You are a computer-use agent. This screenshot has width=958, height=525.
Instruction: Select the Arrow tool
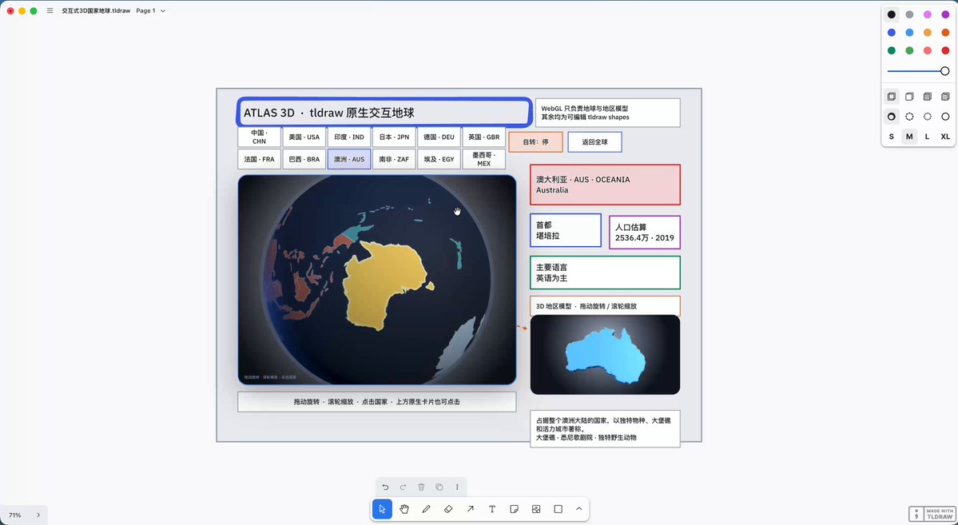pos(470,509)
